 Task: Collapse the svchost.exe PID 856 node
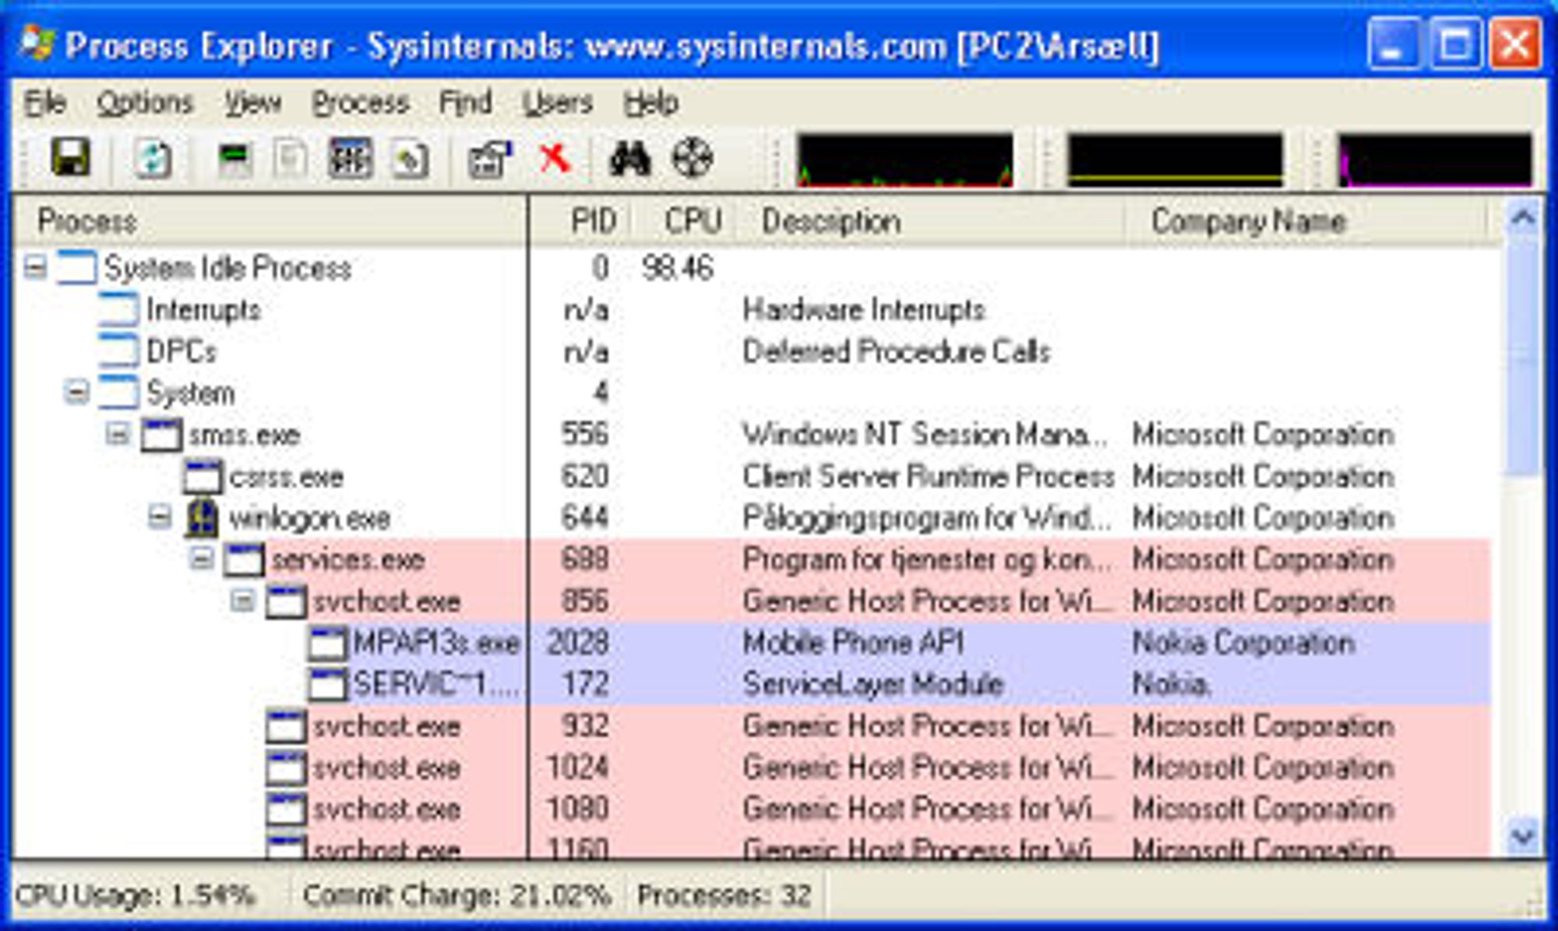[243, 601]
